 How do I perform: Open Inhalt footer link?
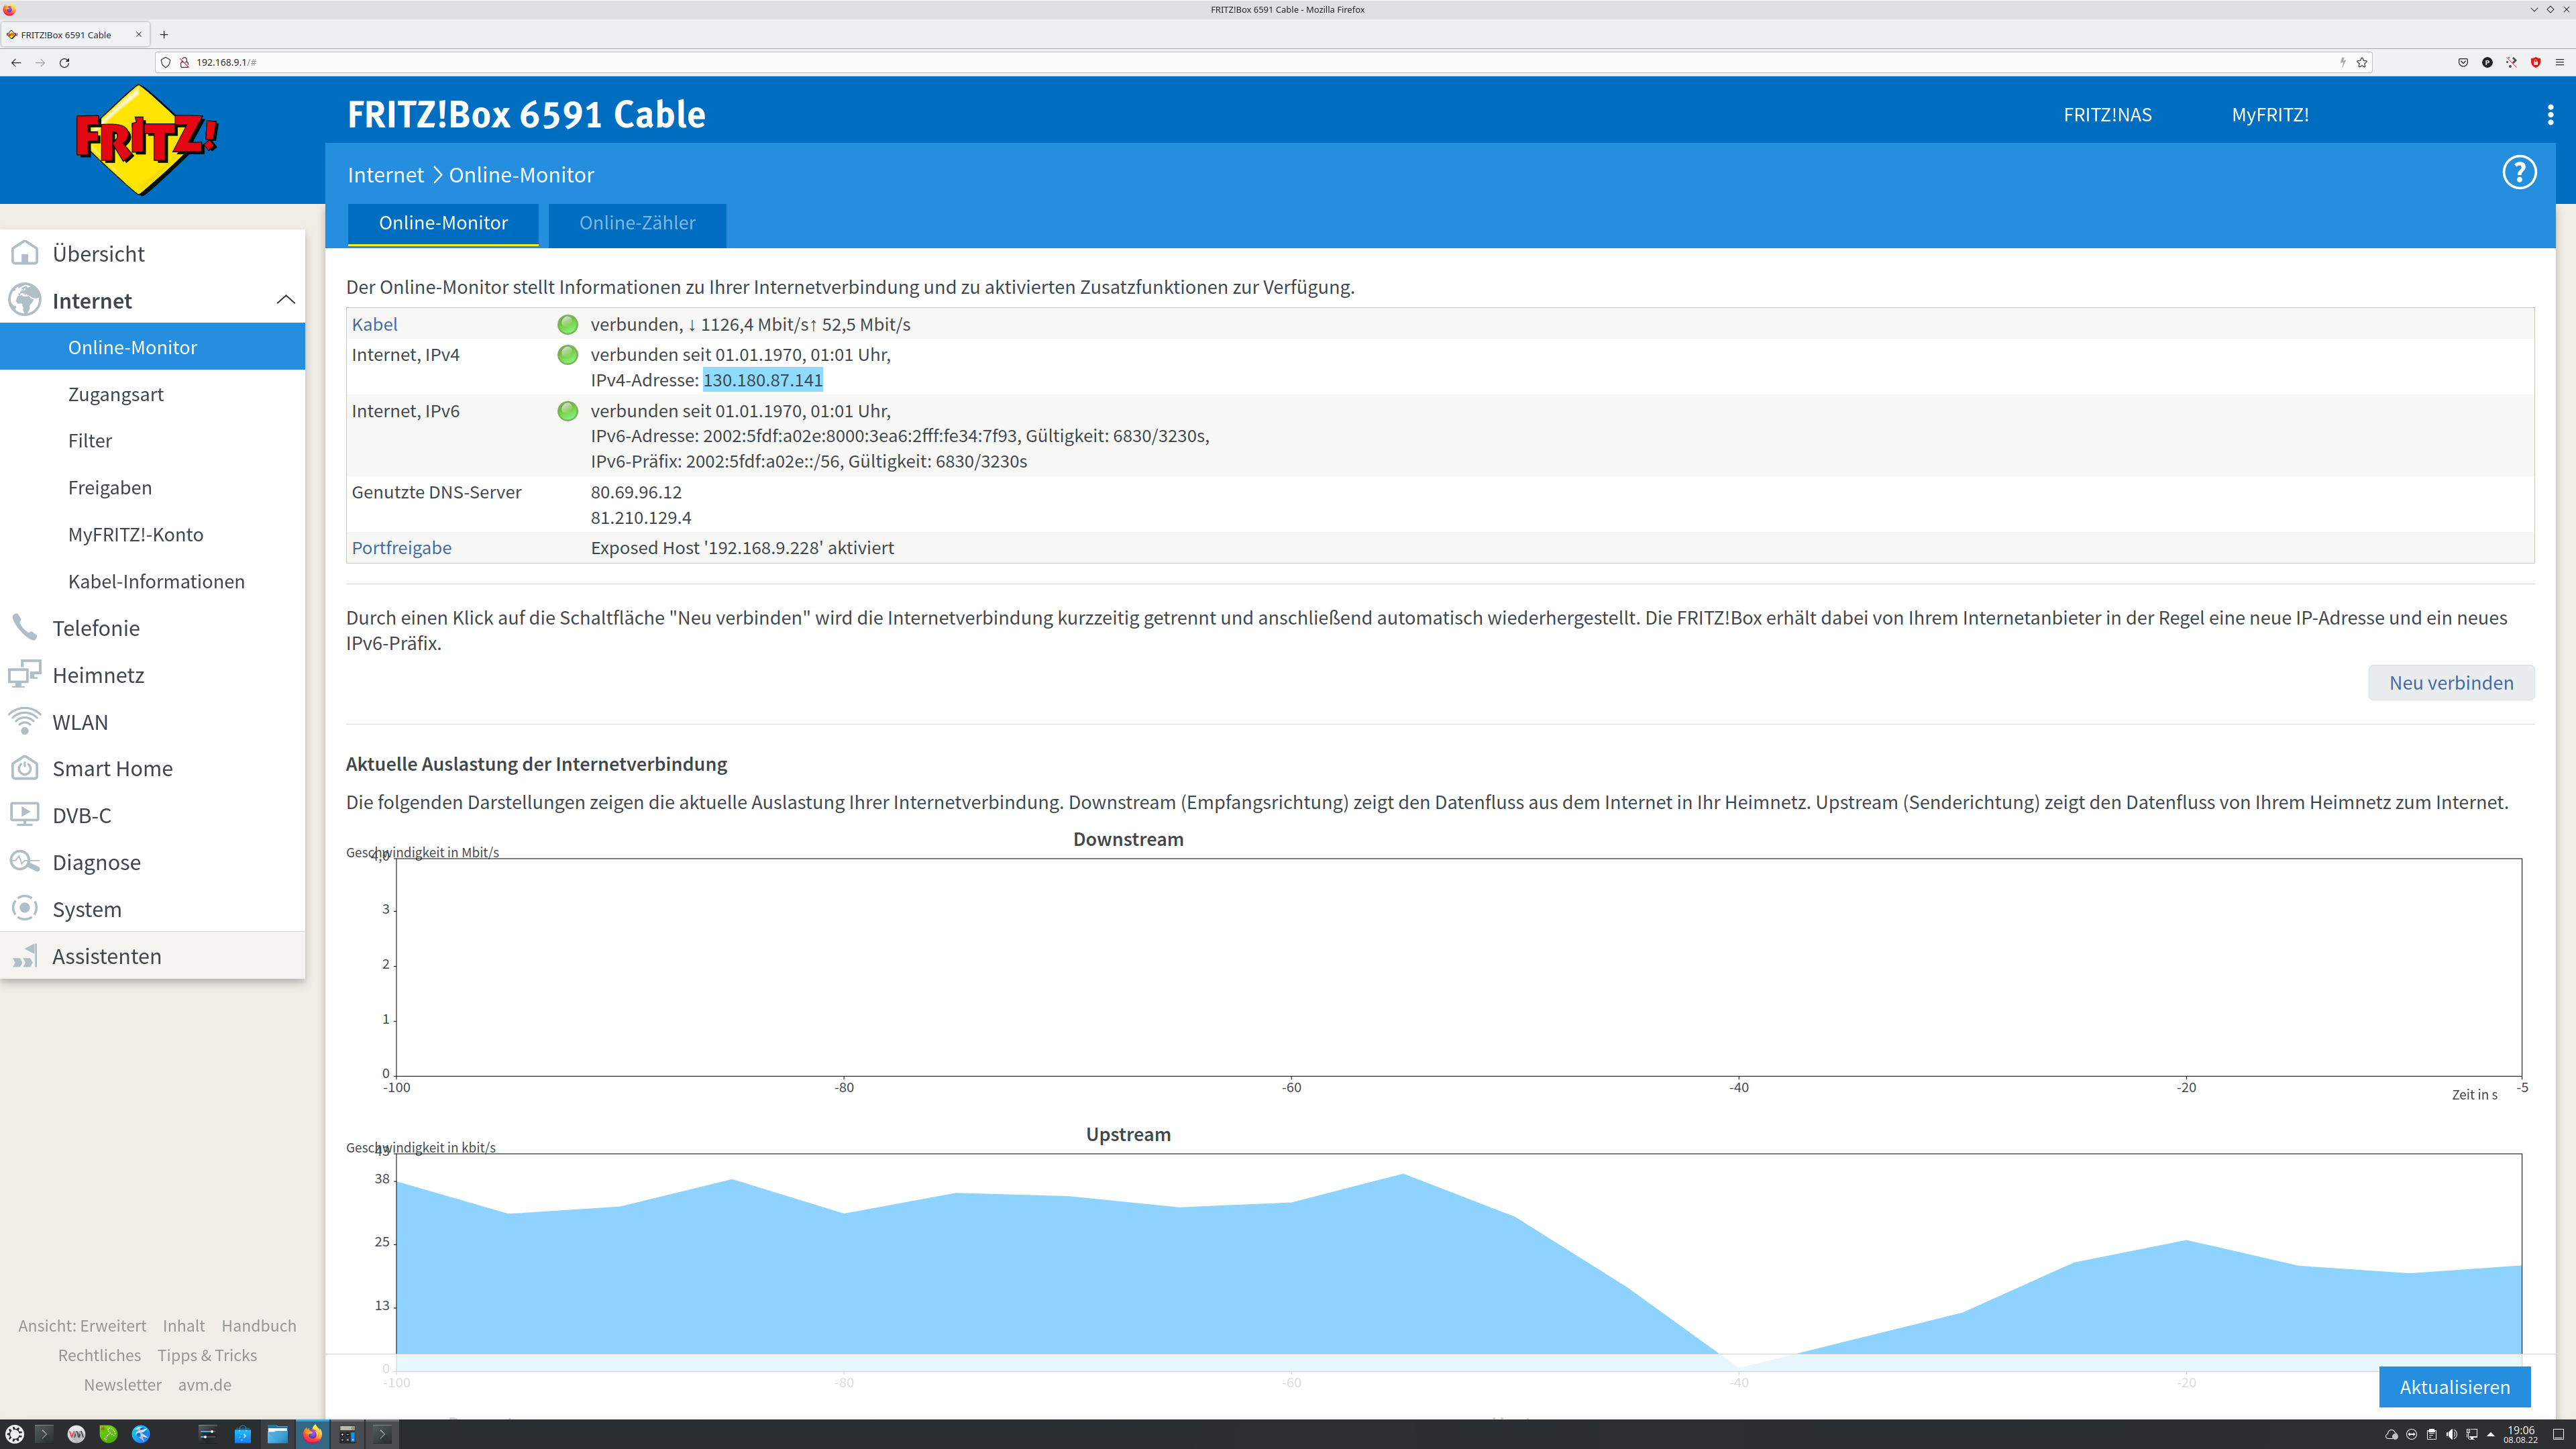pyautogui.click(x=184, y=1326)
